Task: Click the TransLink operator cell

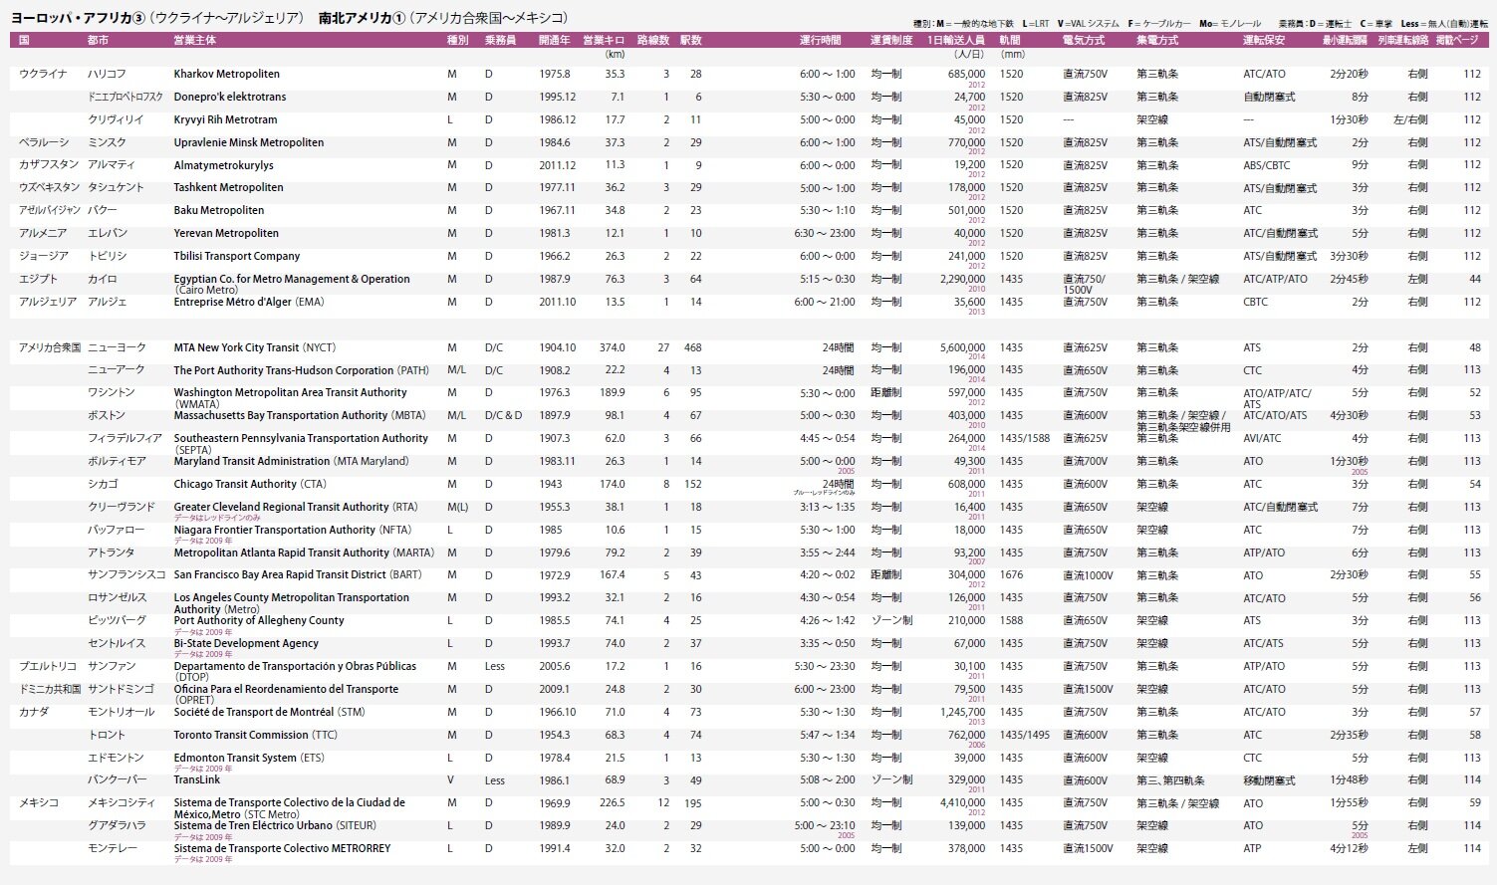Action: click(197, 780)
